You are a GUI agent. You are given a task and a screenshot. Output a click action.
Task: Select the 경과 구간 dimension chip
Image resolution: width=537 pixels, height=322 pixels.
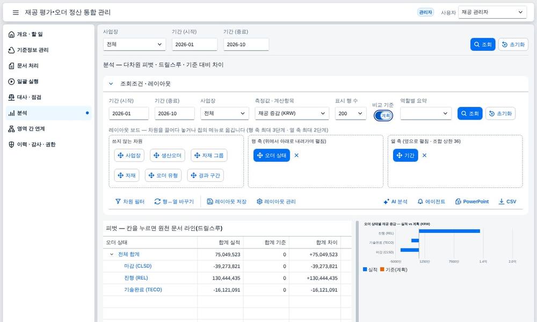point(206,175)
